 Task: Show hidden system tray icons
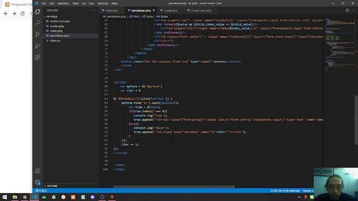[299, 197]
